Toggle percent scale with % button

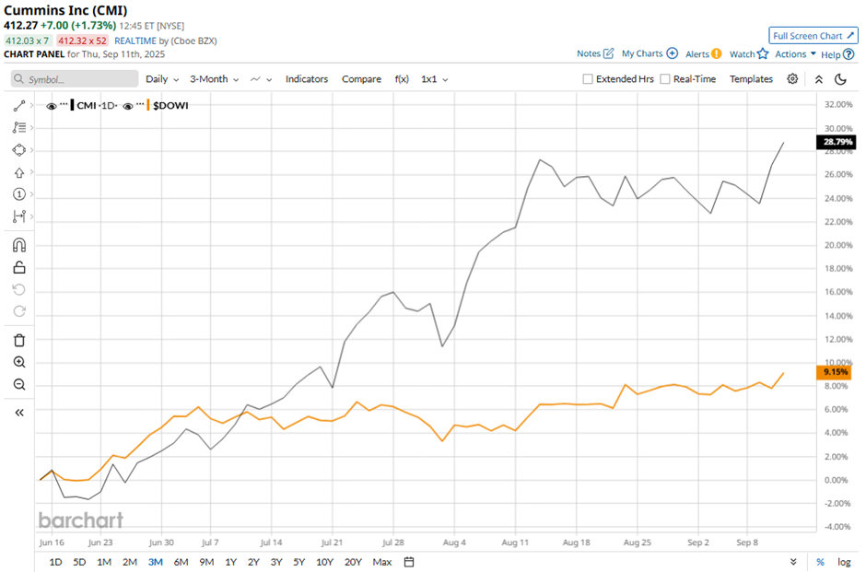[820, 562]
